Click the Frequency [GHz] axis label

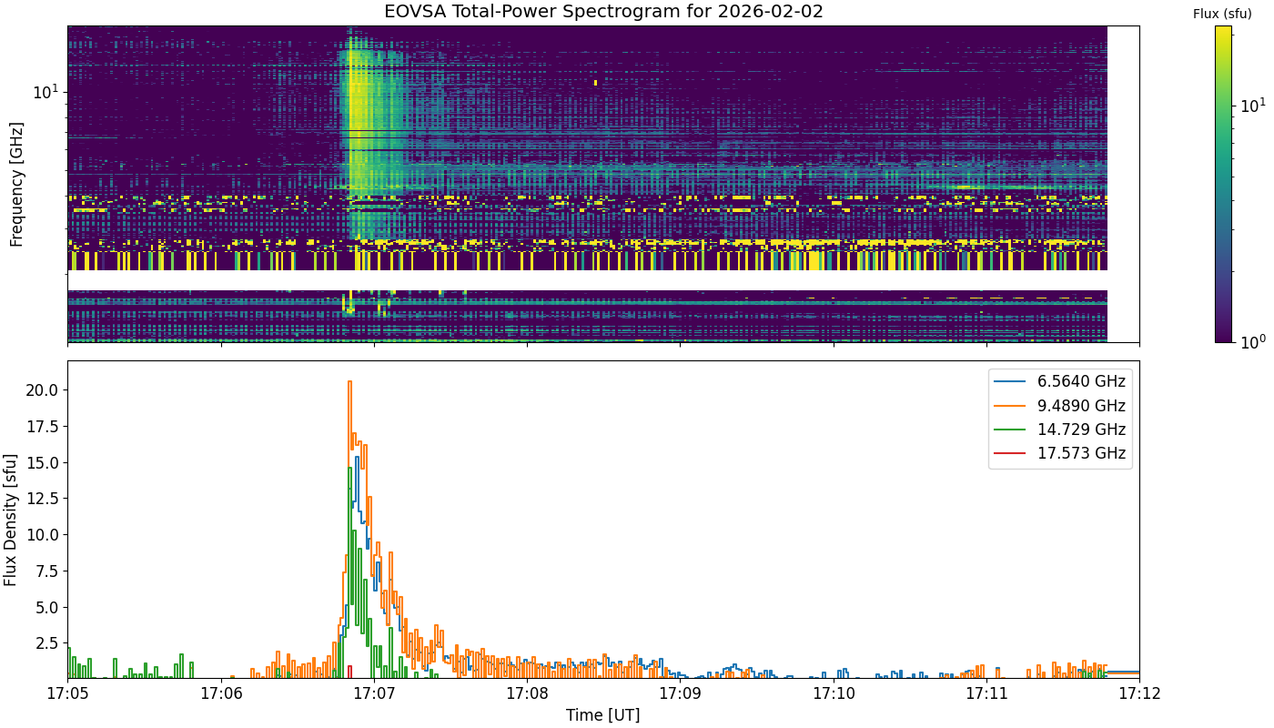click(15, 184)
